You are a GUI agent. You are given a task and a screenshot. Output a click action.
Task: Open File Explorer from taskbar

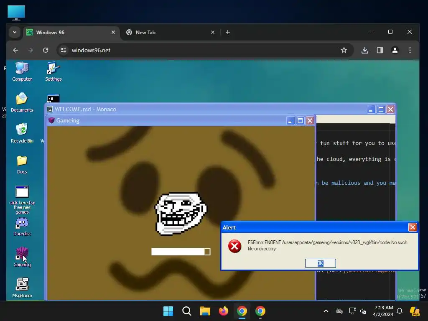pos(205,311)
